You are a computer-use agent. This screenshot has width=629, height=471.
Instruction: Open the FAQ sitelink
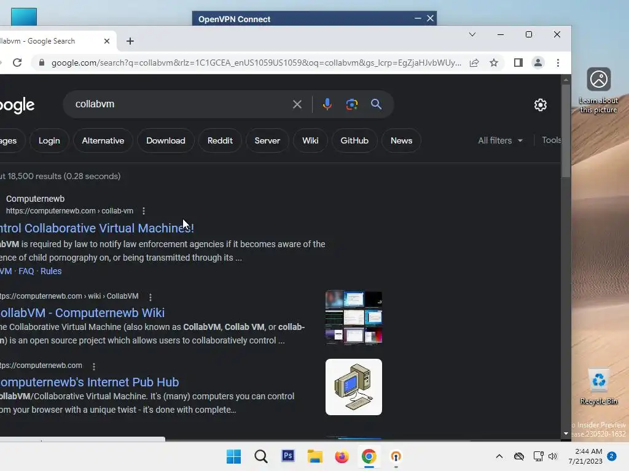click(x=26, y=271)
